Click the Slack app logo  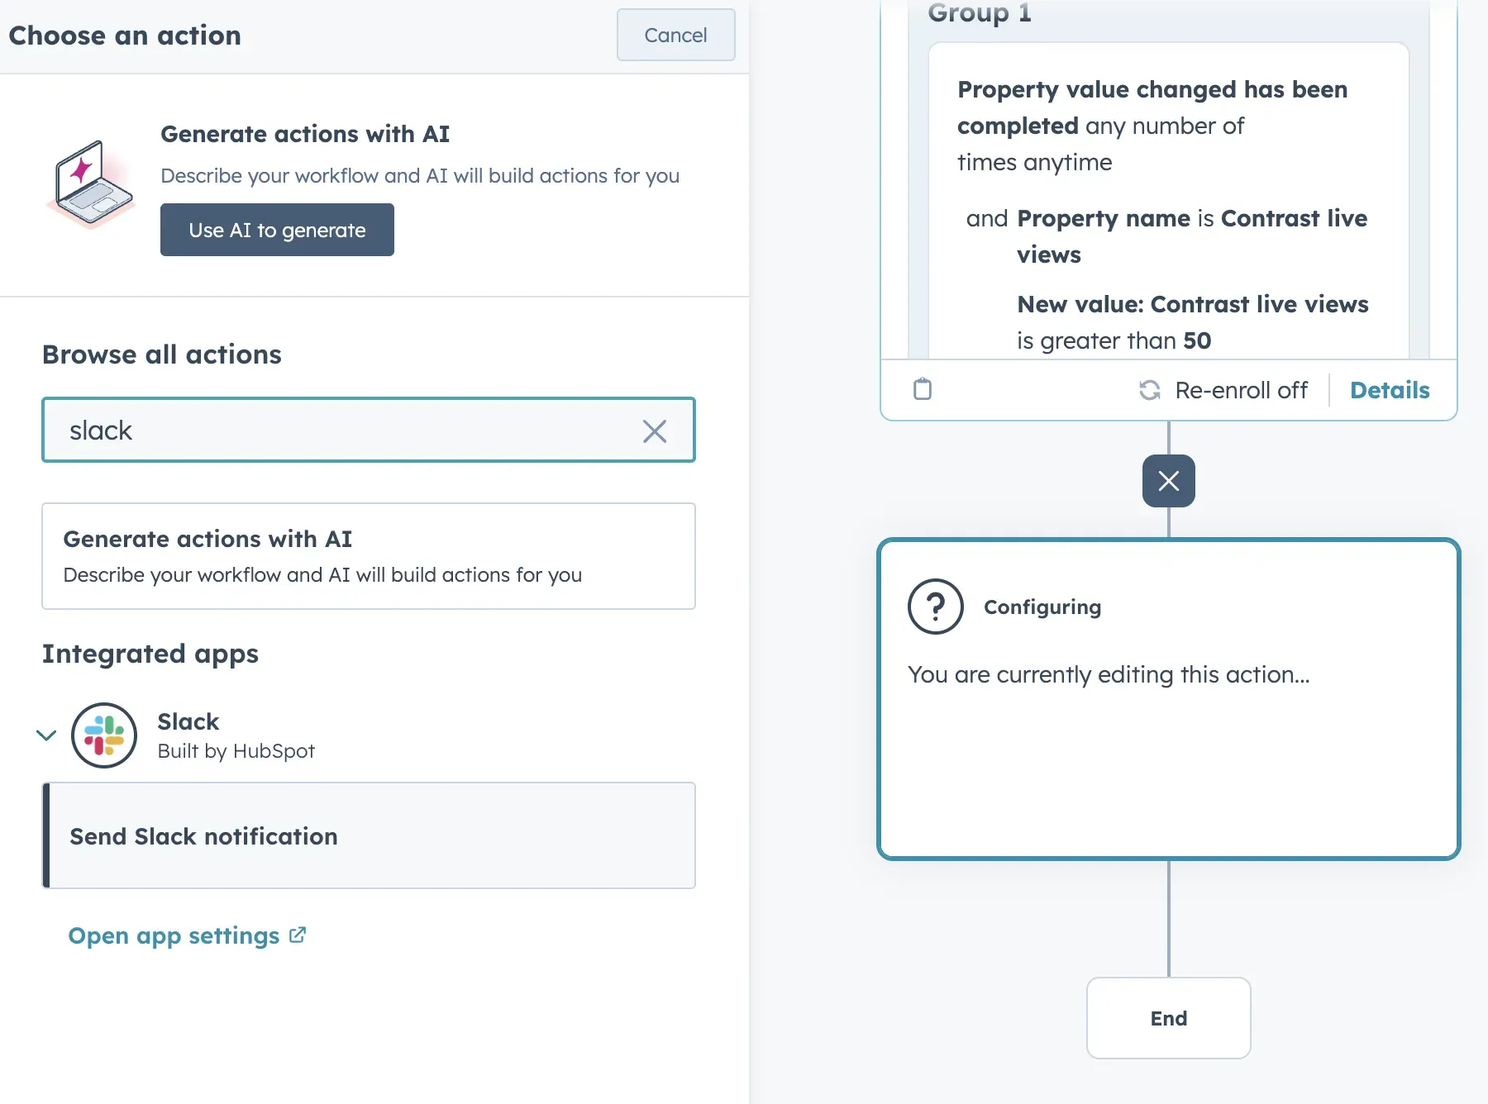(104, 735)
